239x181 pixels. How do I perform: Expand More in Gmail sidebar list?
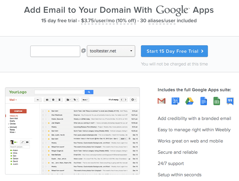pyautogui.click(x=13, y=132)
